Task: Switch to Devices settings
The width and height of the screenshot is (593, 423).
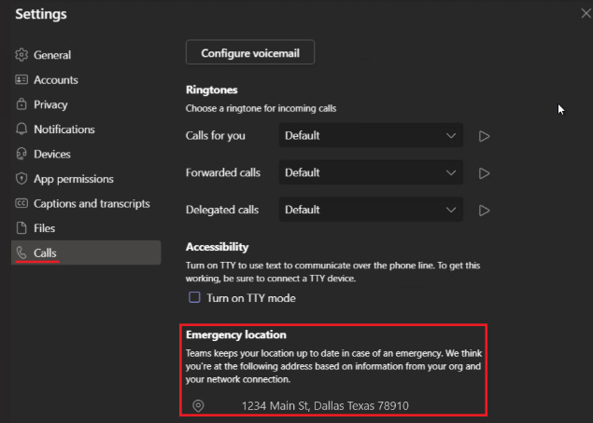Action: click(86, 154)
